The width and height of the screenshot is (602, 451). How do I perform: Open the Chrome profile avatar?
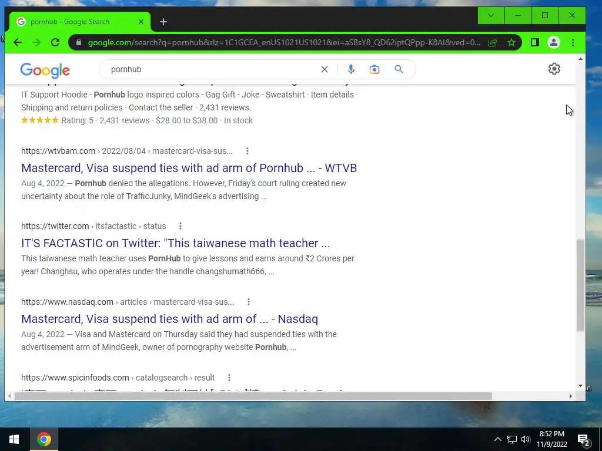[x=554, y=42]
